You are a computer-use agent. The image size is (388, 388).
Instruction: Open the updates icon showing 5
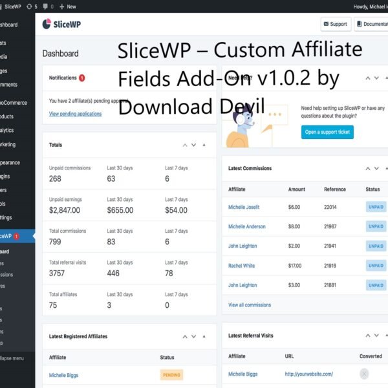point(32,6)
